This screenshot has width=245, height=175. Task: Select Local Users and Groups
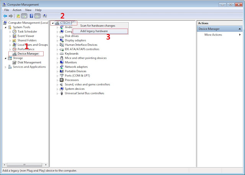point(33,45)
